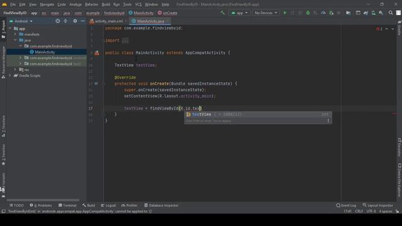Hide the Project panel with minus icon

pos(83,21)
